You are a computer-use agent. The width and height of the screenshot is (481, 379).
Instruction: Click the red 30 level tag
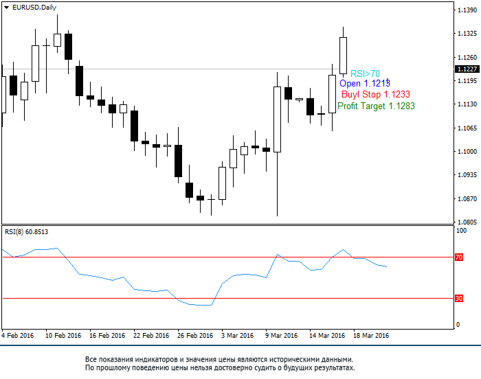click(x=459, y=299)
